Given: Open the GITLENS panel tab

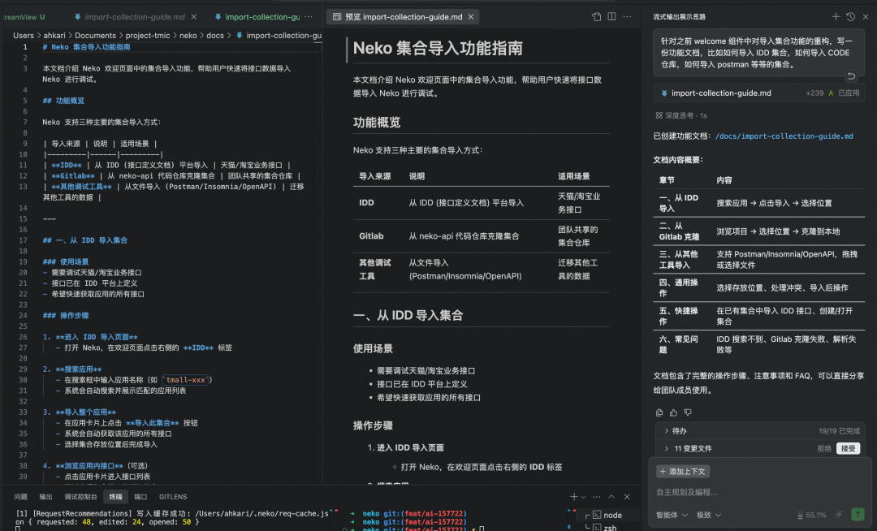Looking at the screenshot, I should click(x=173, y=496).
